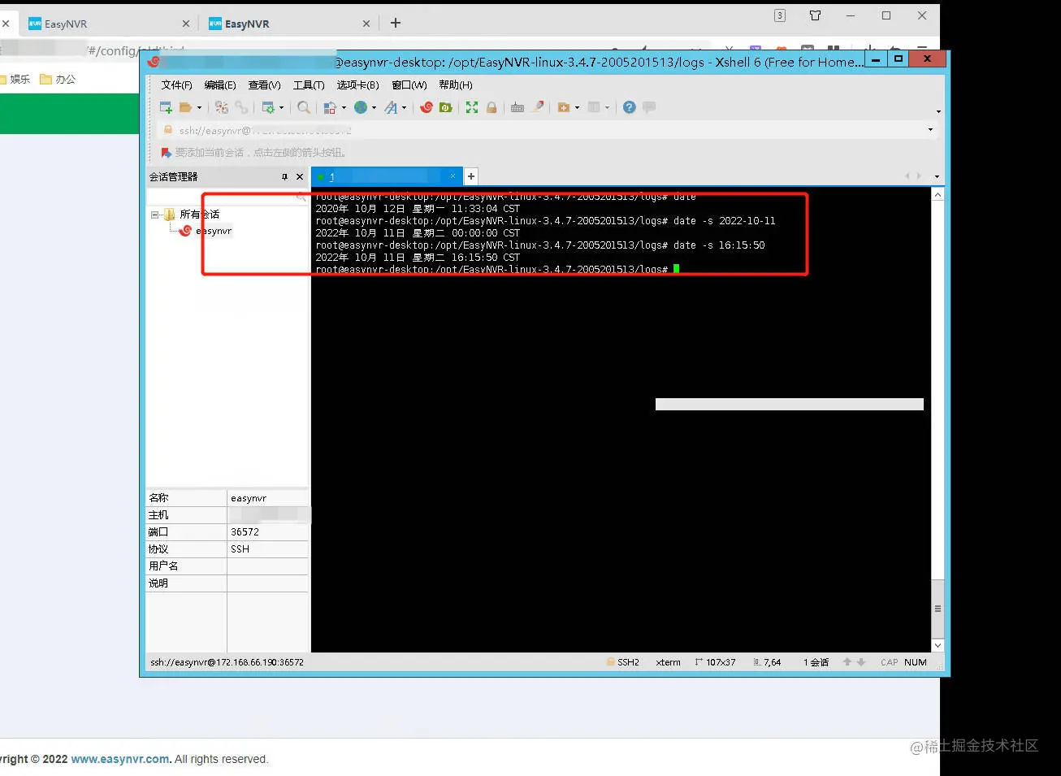Select the 所有会话 folder
Screen dimensions: 1061x776
tap(199, 215)
